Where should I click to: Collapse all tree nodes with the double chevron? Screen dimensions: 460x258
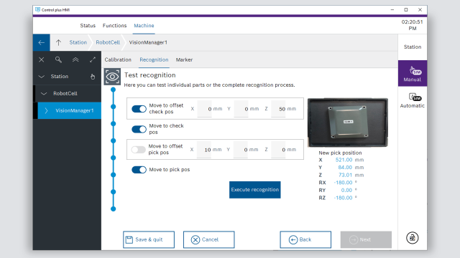[75, 59]
